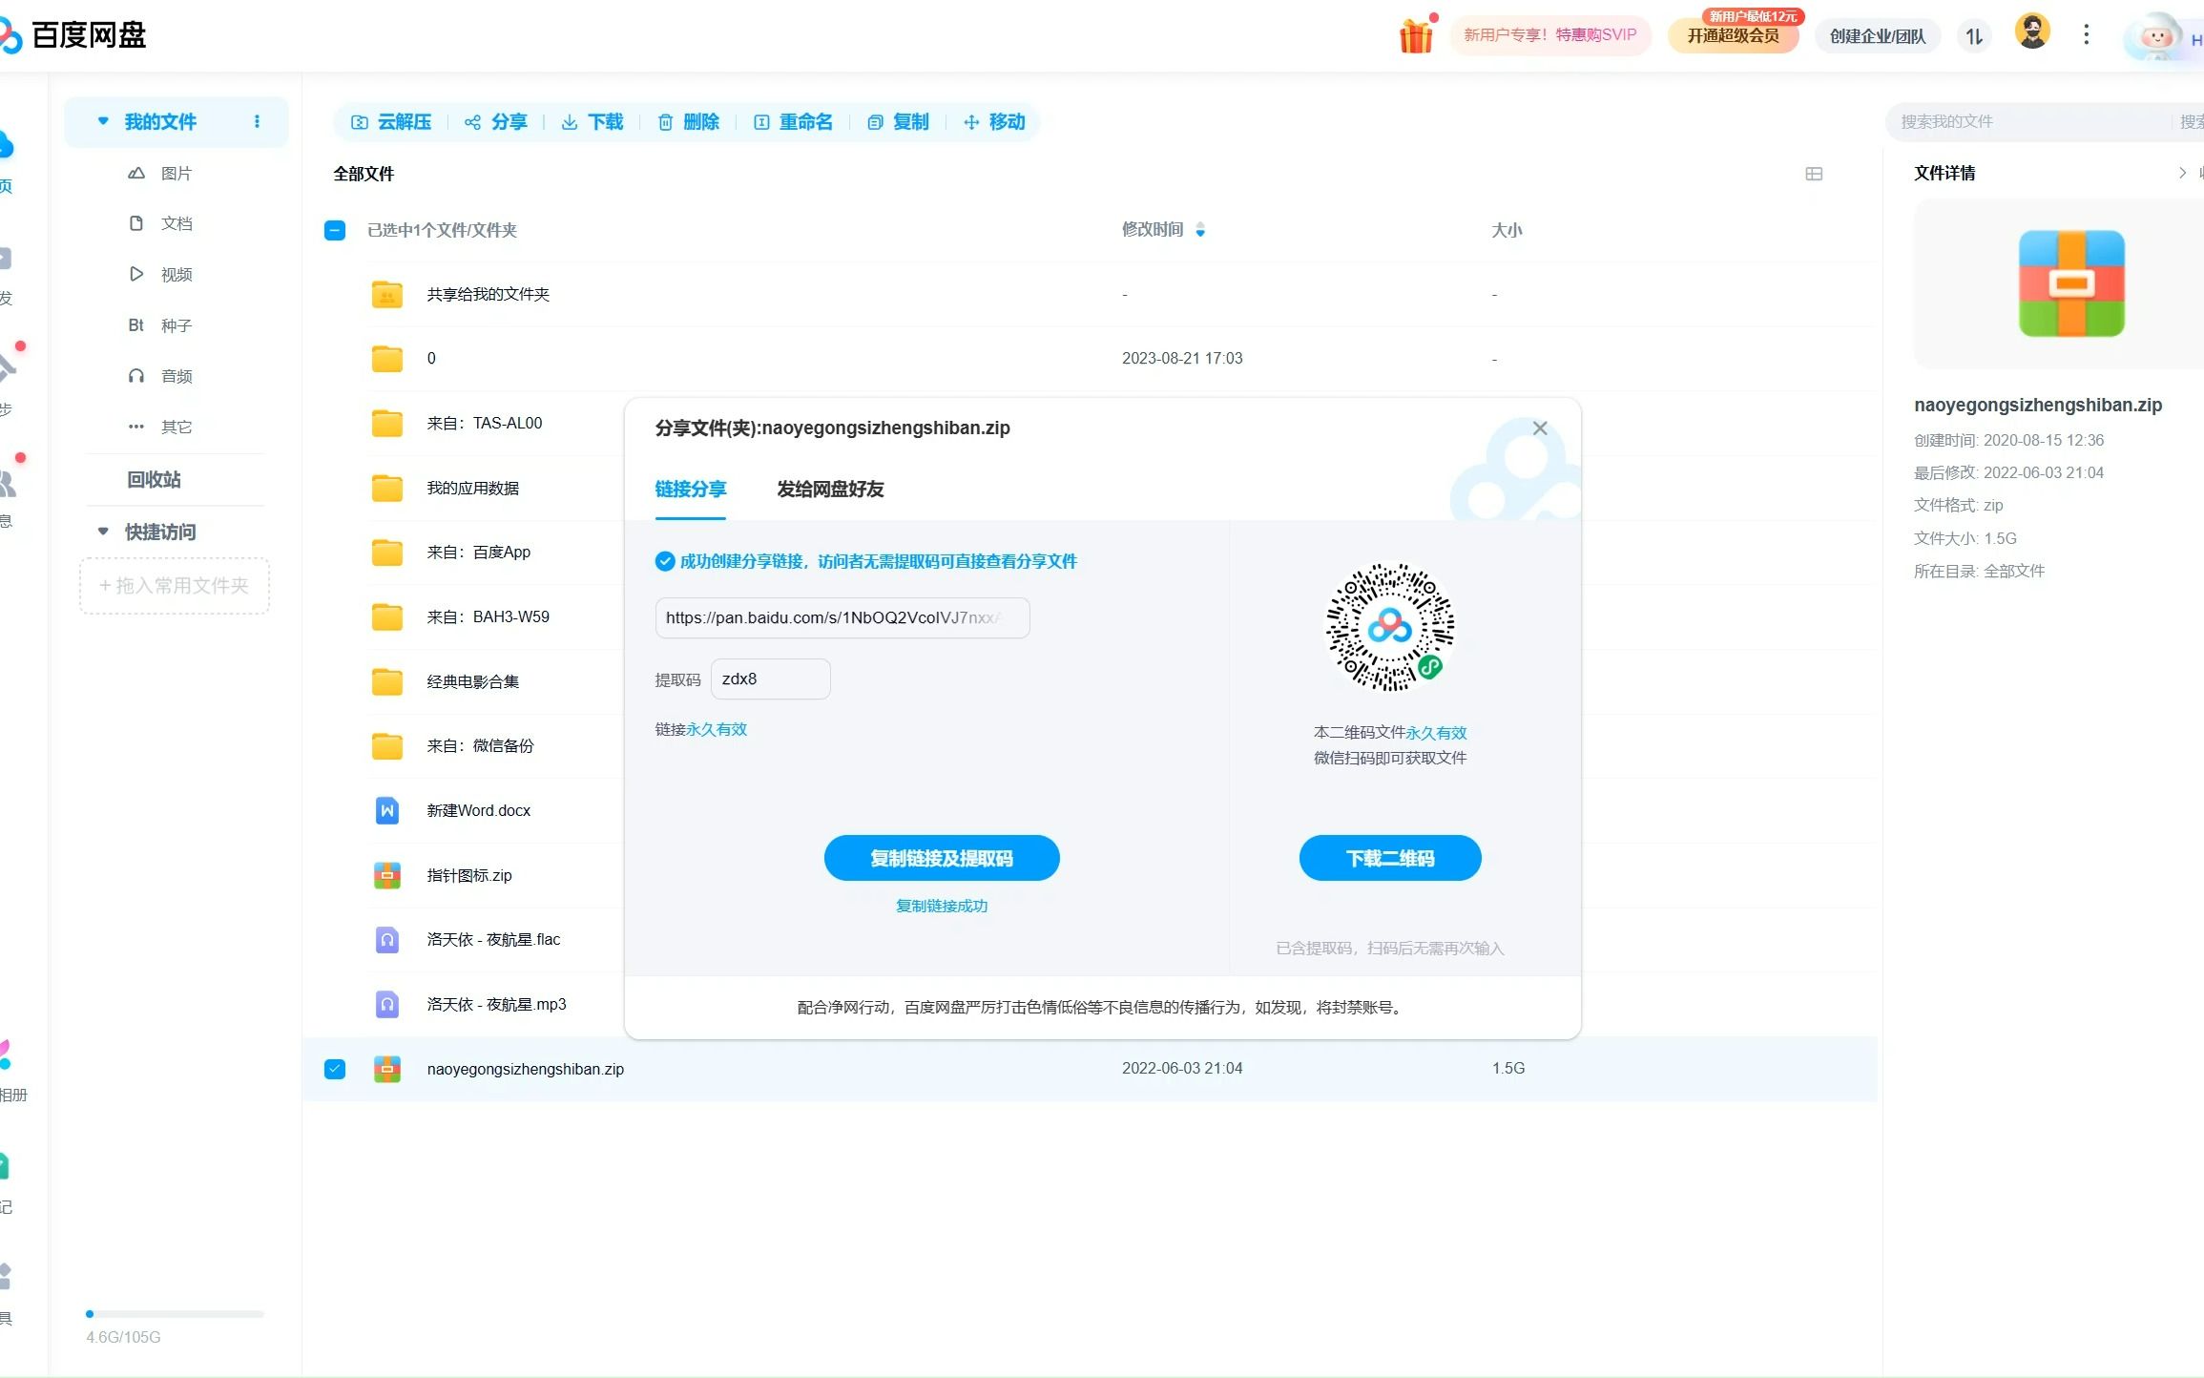
Task: Click the Copy toolbar button
Action: click(x=898, y=122)
